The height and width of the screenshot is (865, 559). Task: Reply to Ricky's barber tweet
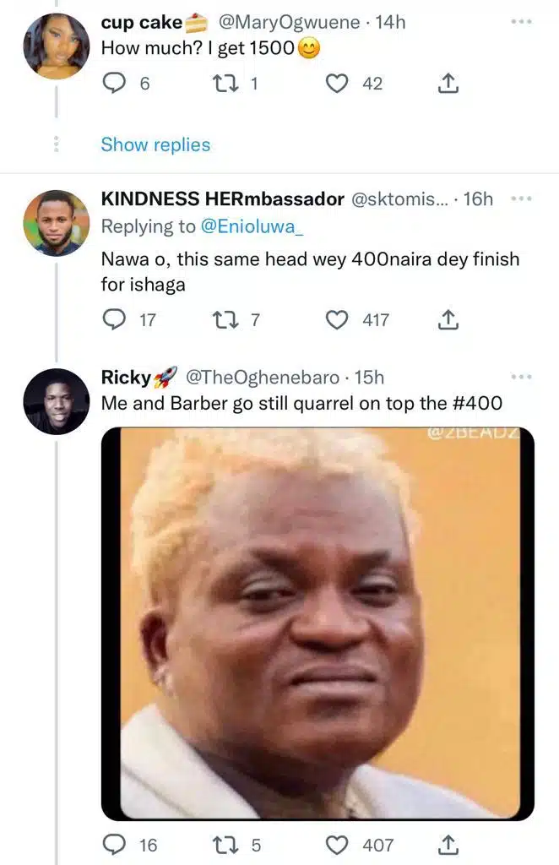[113, 845]
